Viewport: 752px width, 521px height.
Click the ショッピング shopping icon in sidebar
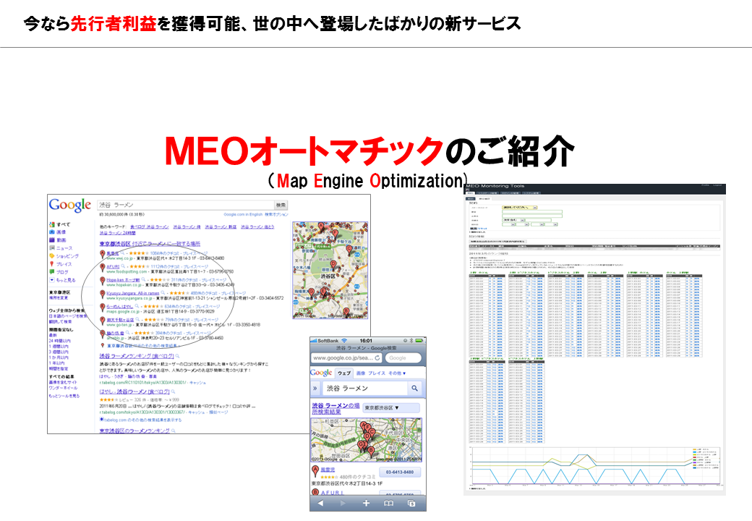[x=52, y=255]
